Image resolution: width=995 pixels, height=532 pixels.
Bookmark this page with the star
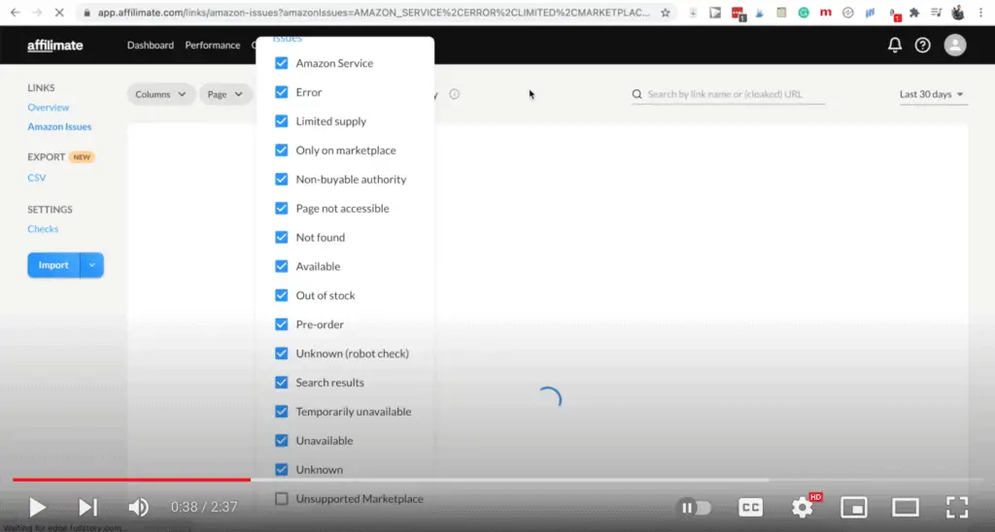(665, 12)
